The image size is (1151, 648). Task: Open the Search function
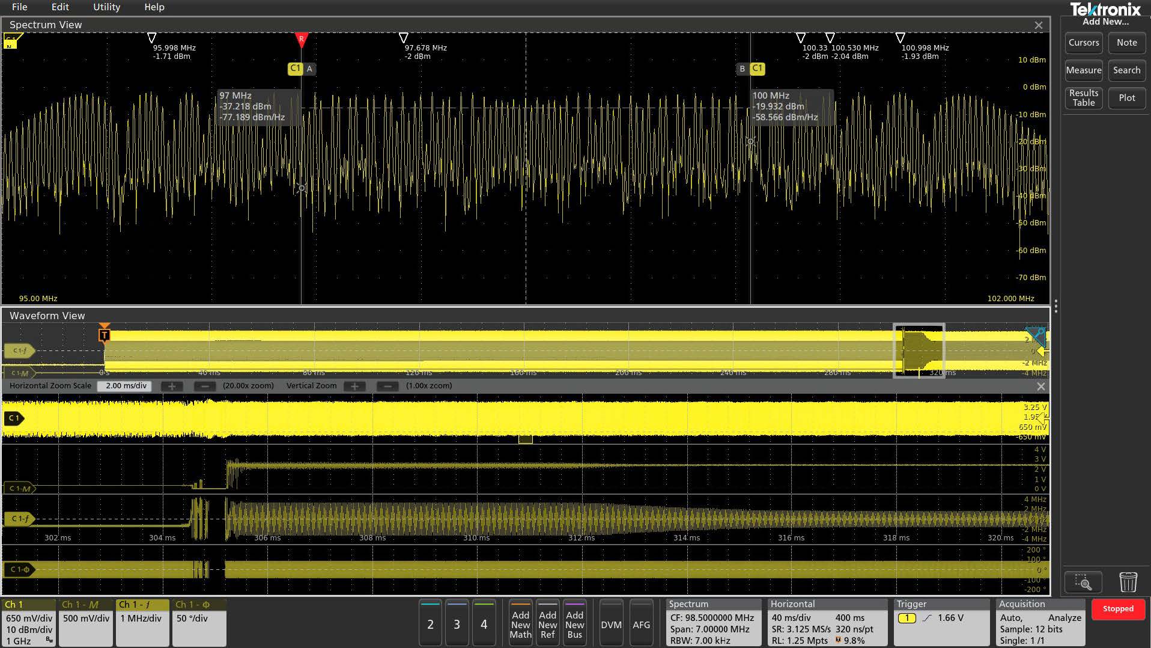1126,70
